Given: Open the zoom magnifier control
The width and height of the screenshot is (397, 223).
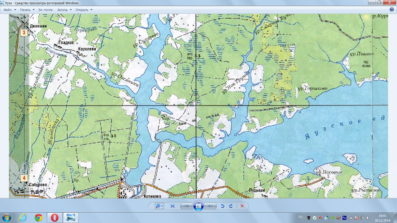Looking at the screenshot, I should [159, 206].
